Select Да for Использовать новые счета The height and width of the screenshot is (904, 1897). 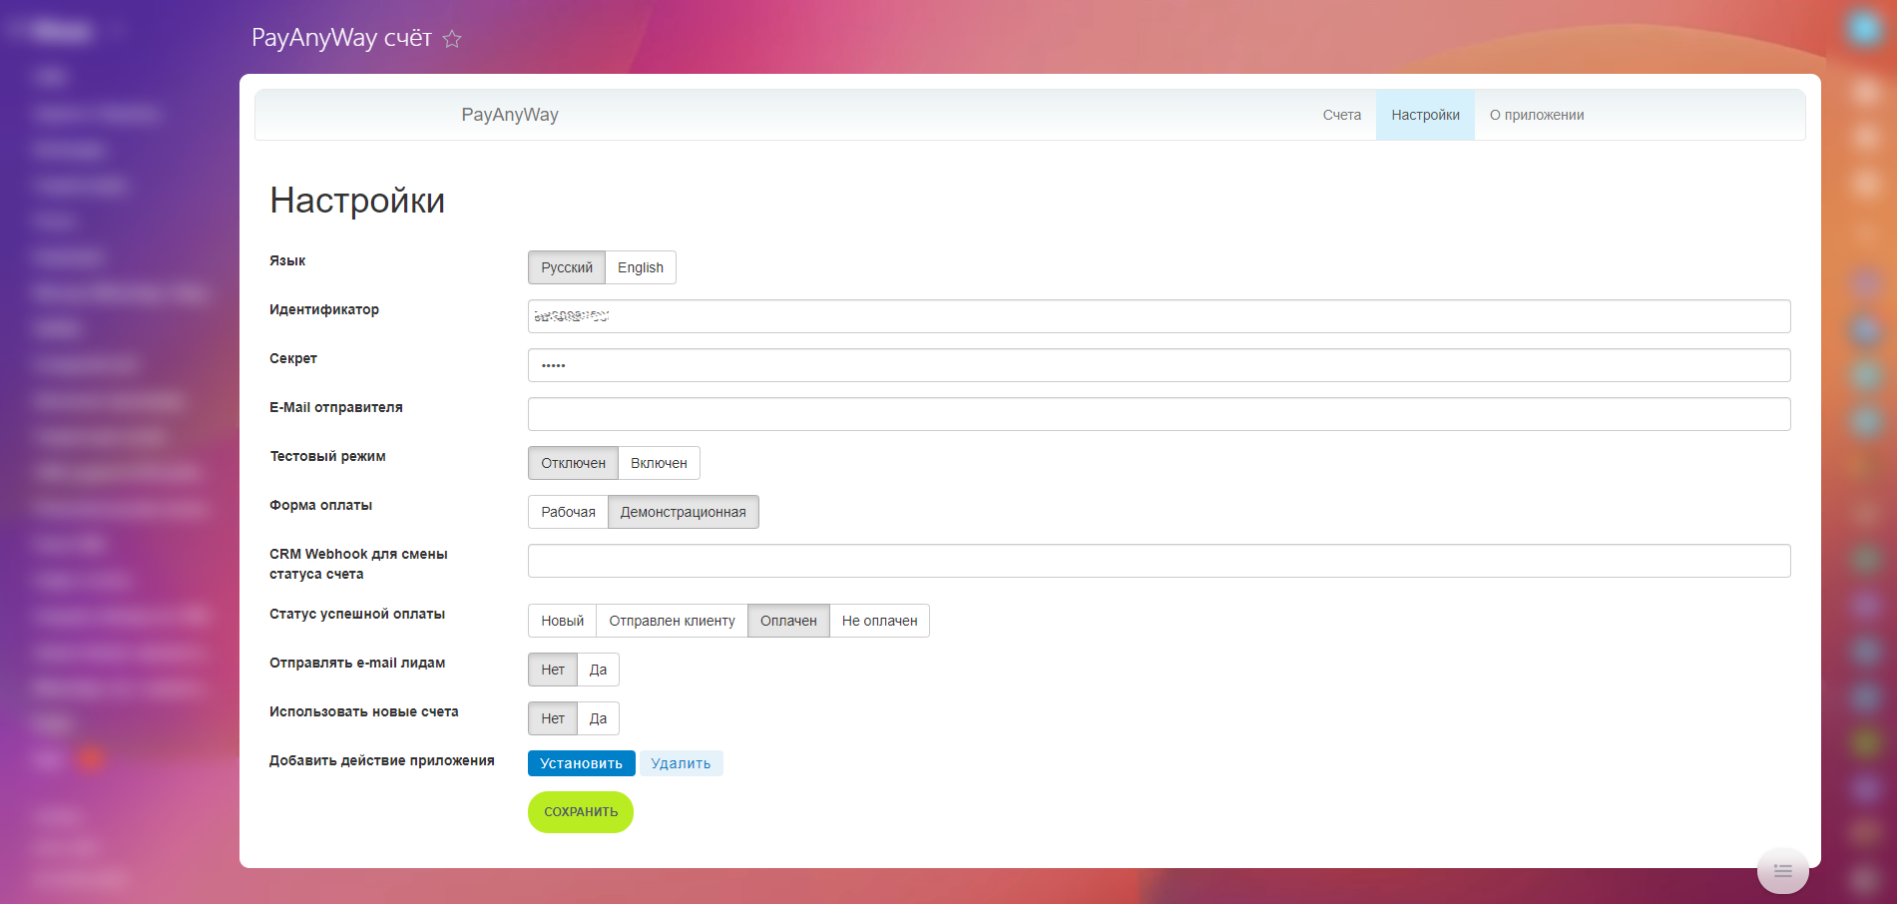[x=599, y=718]
